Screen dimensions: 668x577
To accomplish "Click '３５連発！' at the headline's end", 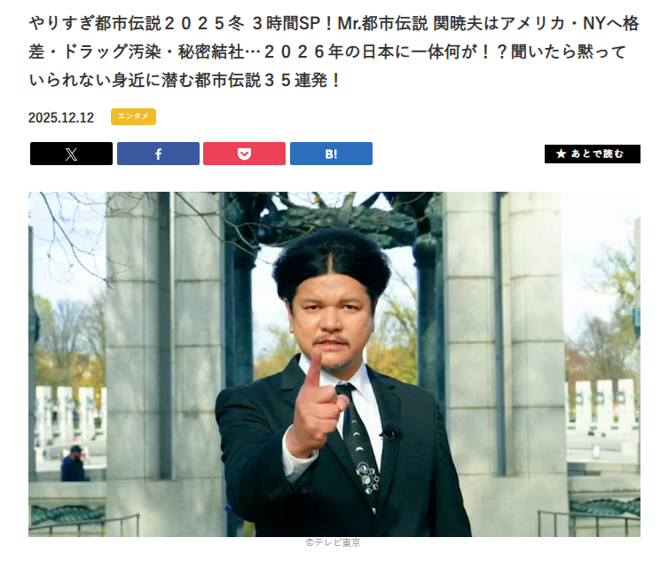I will pos(303,80).
